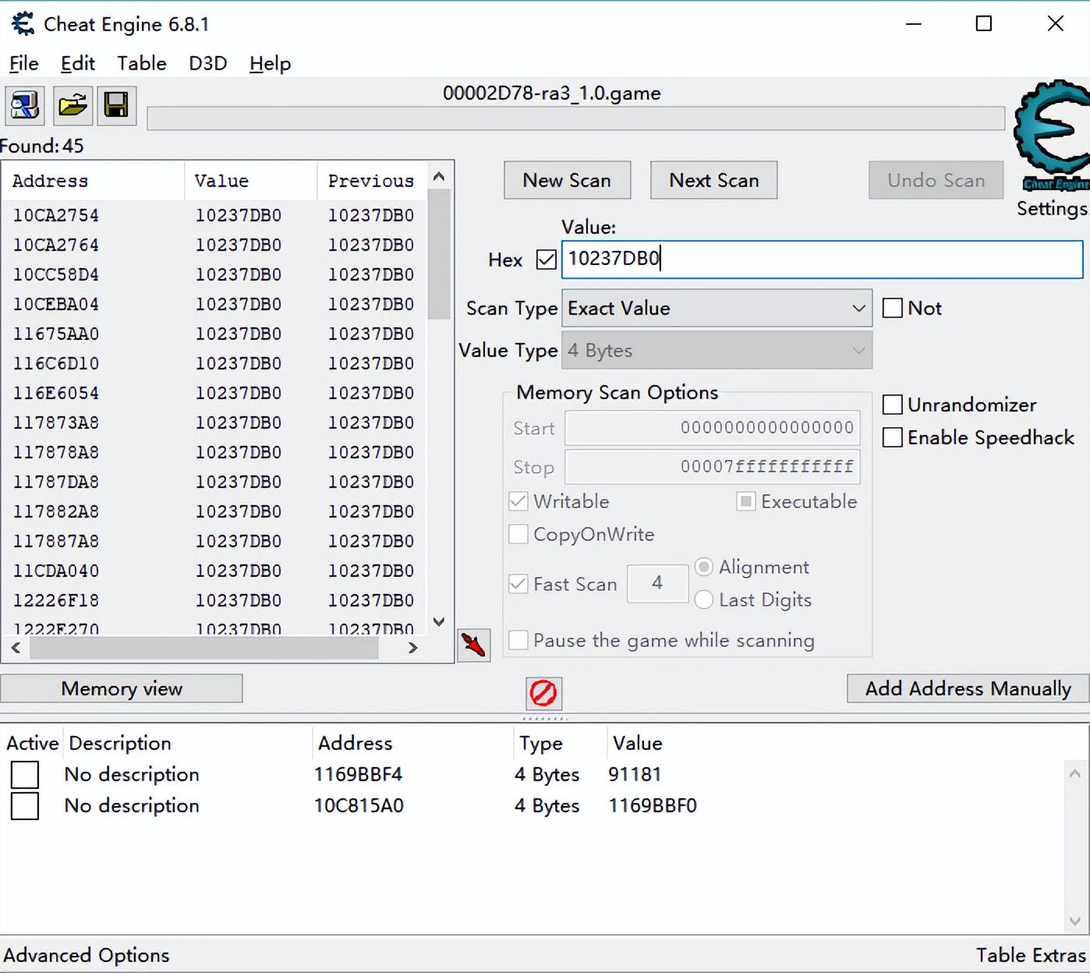Image resolution: width=1090 pixels, height=973 pixels.
Task: Select result address 12226F18
Action: 56,600
